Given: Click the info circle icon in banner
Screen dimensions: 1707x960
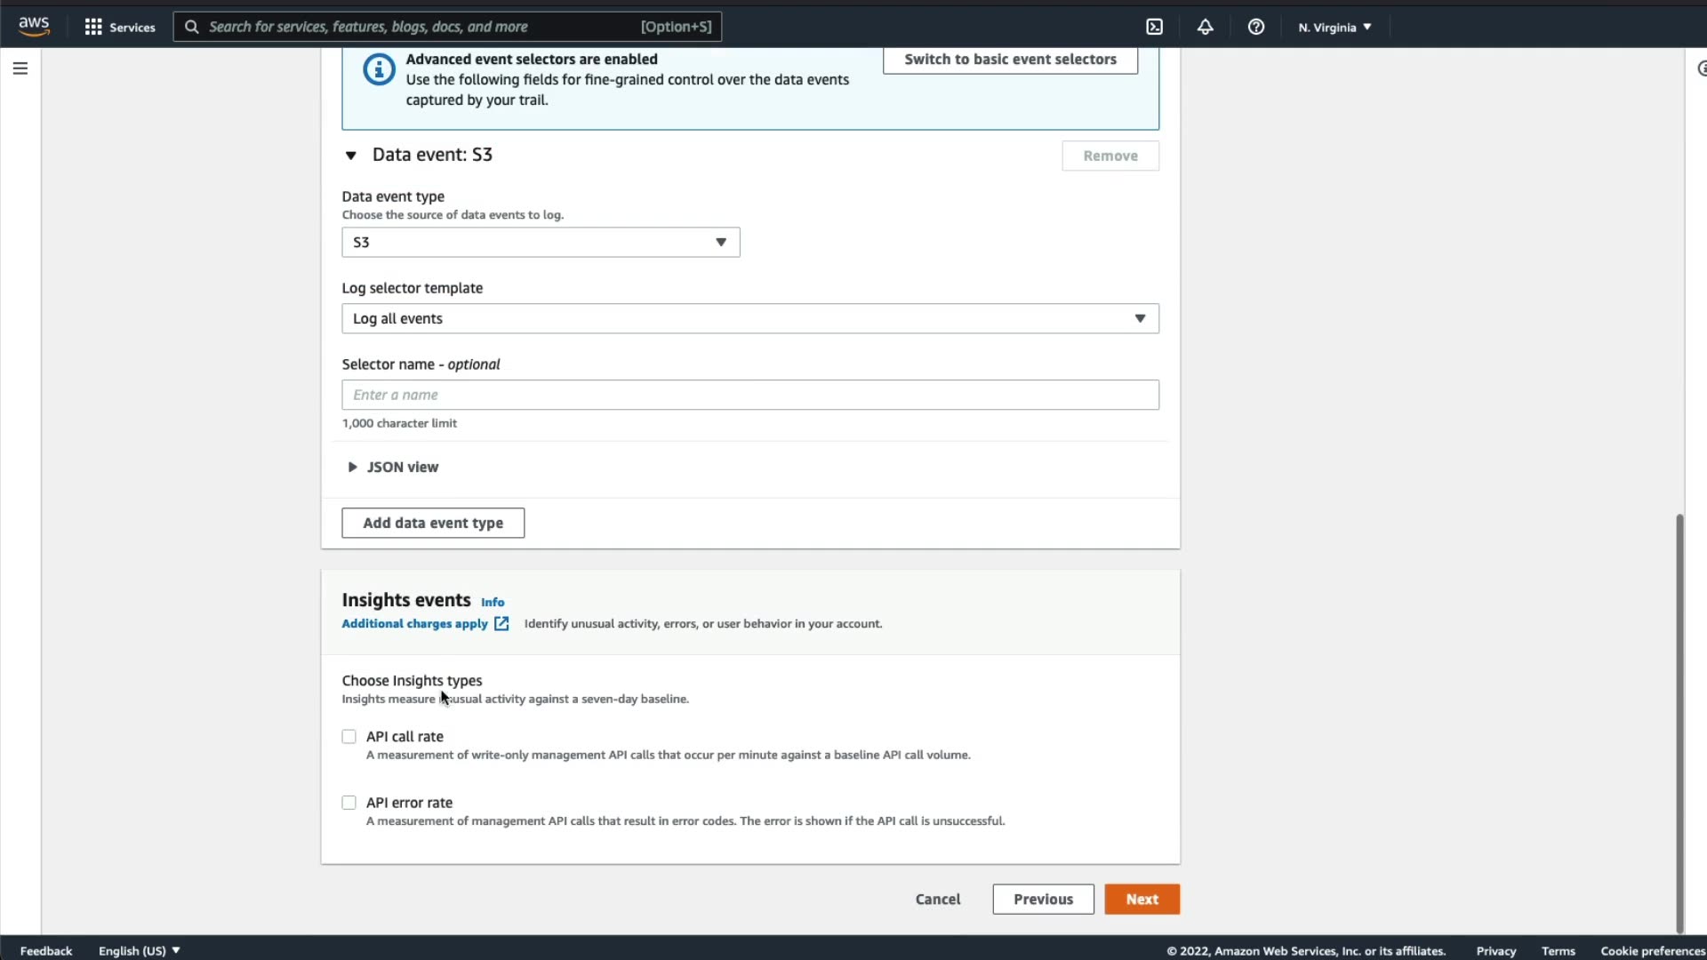Looking at the screenshot, I should [379, 69].
